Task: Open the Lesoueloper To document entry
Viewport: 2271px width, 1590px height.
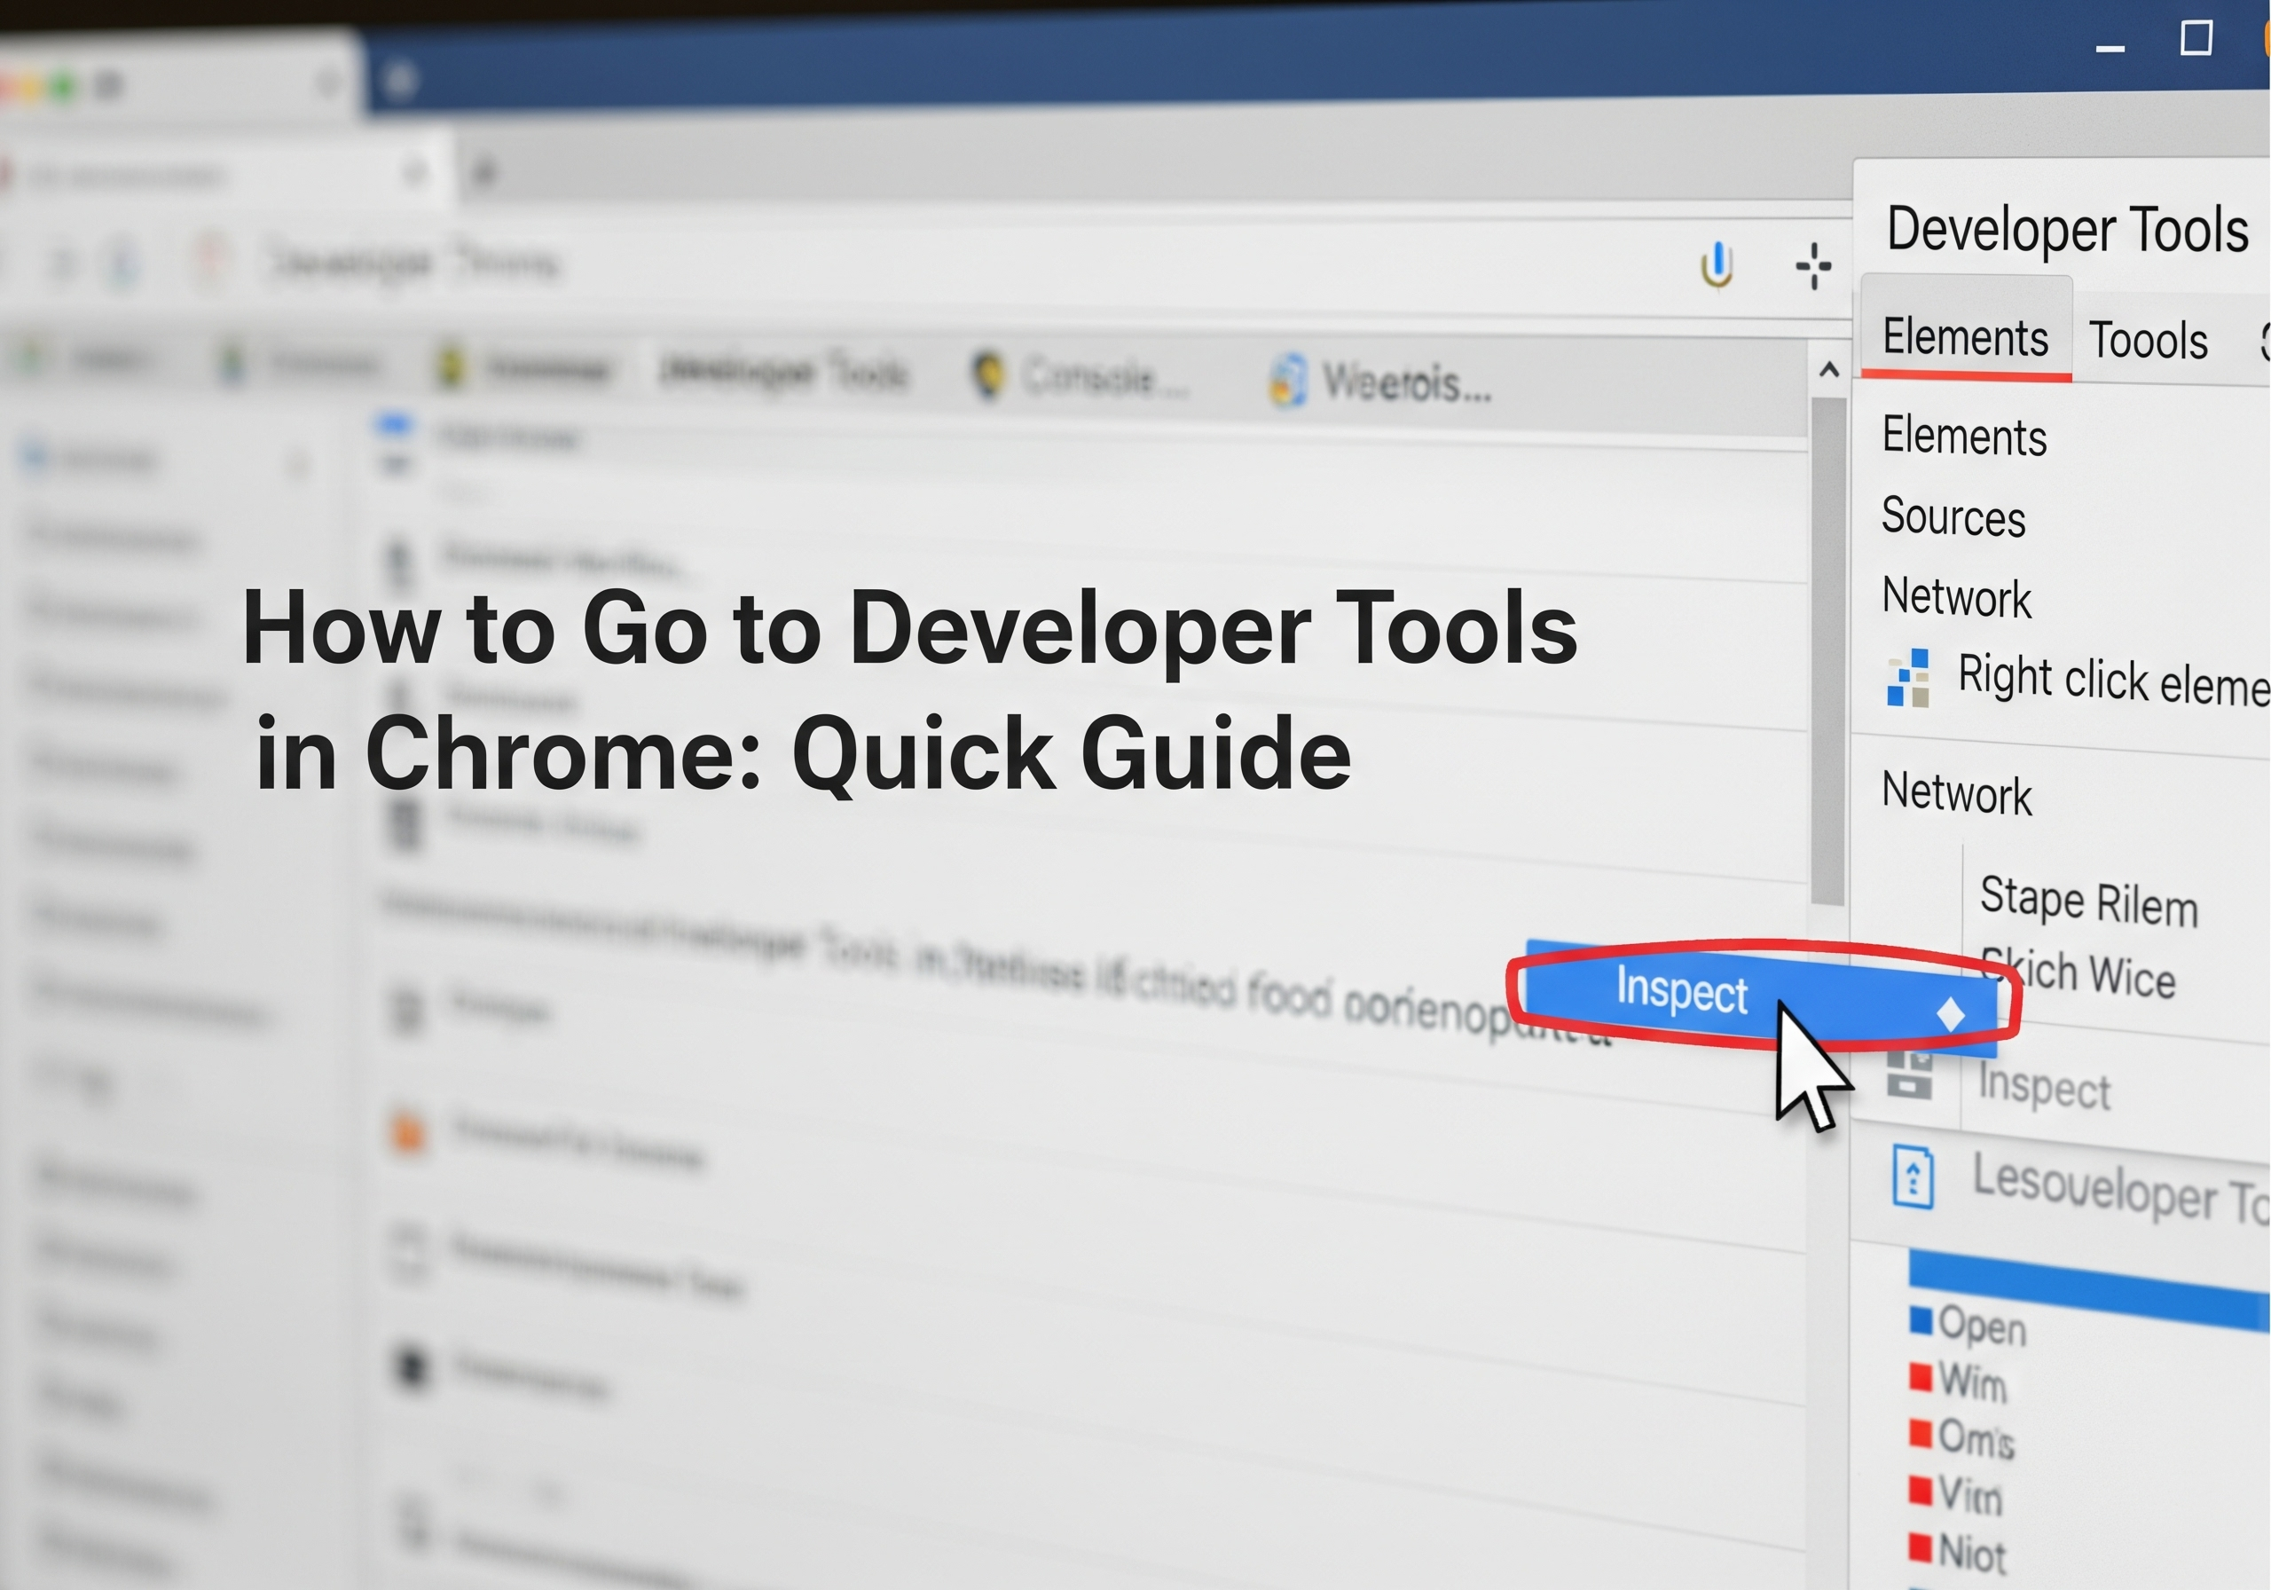Action: [x=2121, y=1187]
